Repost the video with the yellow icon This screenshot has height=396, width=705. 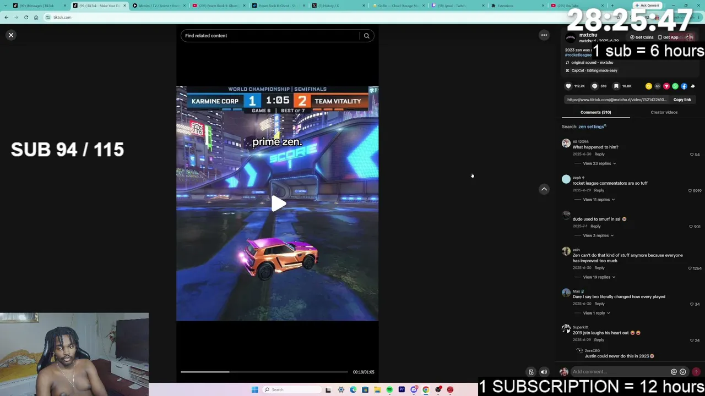[649, 86]
